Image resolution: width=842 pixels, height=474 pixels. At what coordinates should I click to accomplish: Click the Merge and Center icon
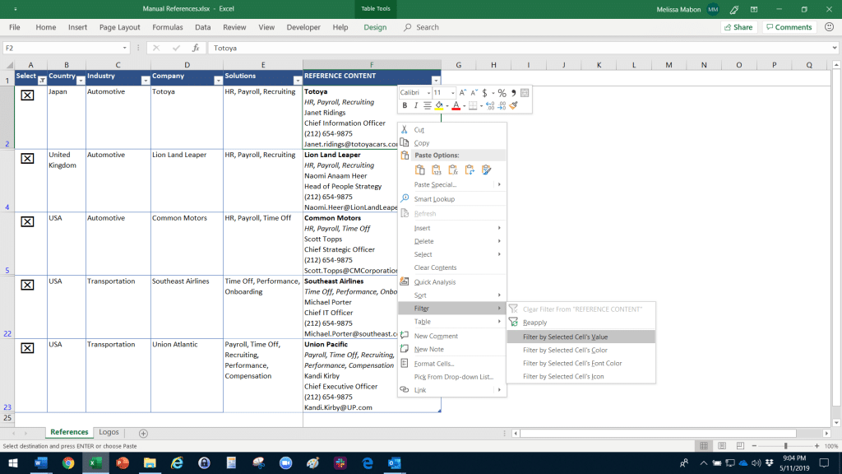[x=525, y=93]
